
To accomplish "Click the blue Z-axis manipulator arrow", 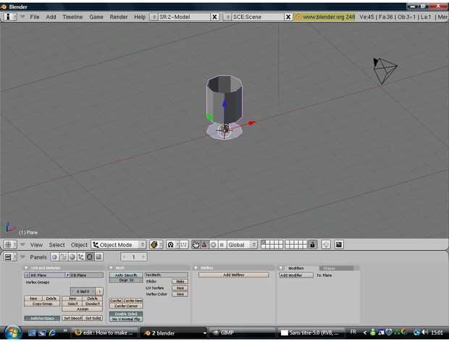I will [224, 104].
